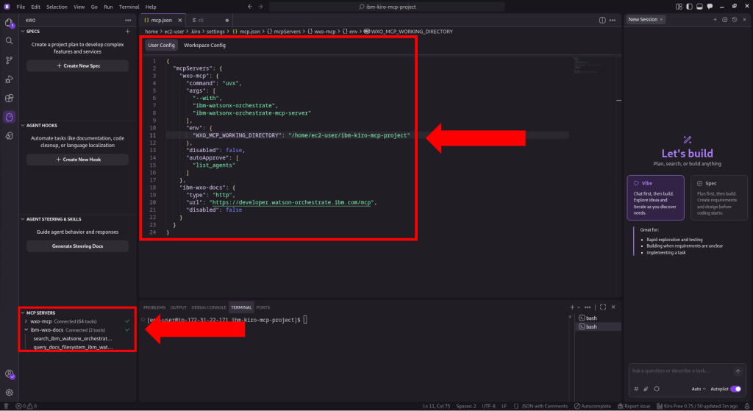The height and width of the screenshot is (411, 753).
Task: Collapse the ibm-wxo-docs server entry
Action: point(26,330)
